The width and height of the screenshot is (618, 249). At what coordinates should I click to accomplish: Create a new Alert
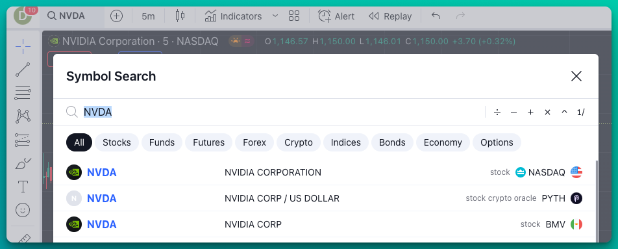click(x=336, y=16)
